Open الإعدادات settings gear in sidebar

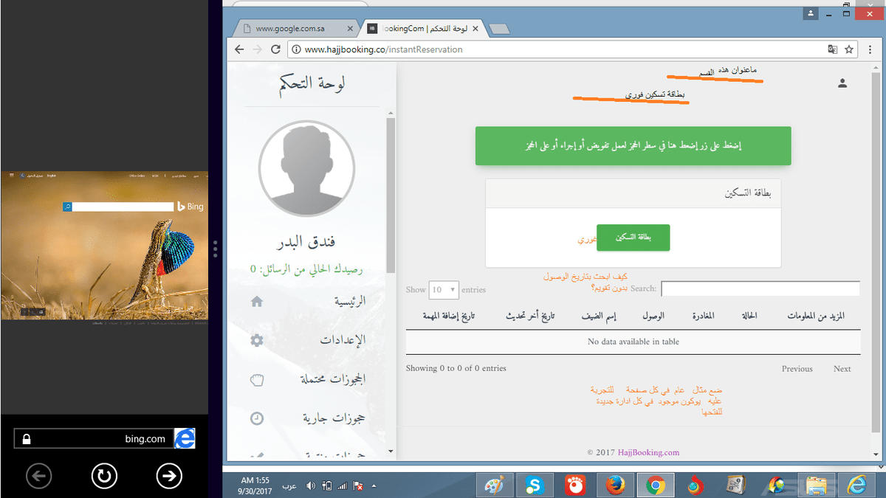click(255, 340)
